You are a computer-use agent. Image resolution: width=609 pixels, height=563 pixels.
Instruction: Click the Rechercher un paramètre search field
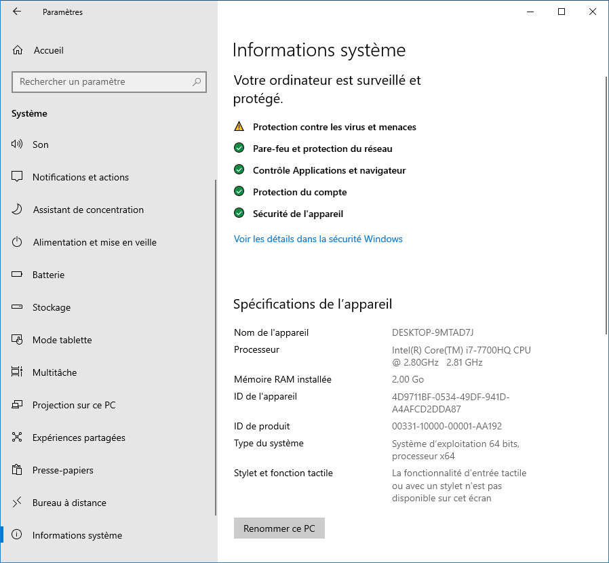[x=102, y=82]
